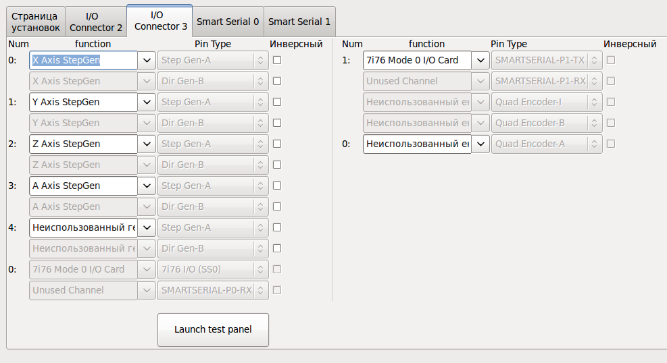Click the X Axis StepGen text field

pyautogui.click(x=83, y=60)
